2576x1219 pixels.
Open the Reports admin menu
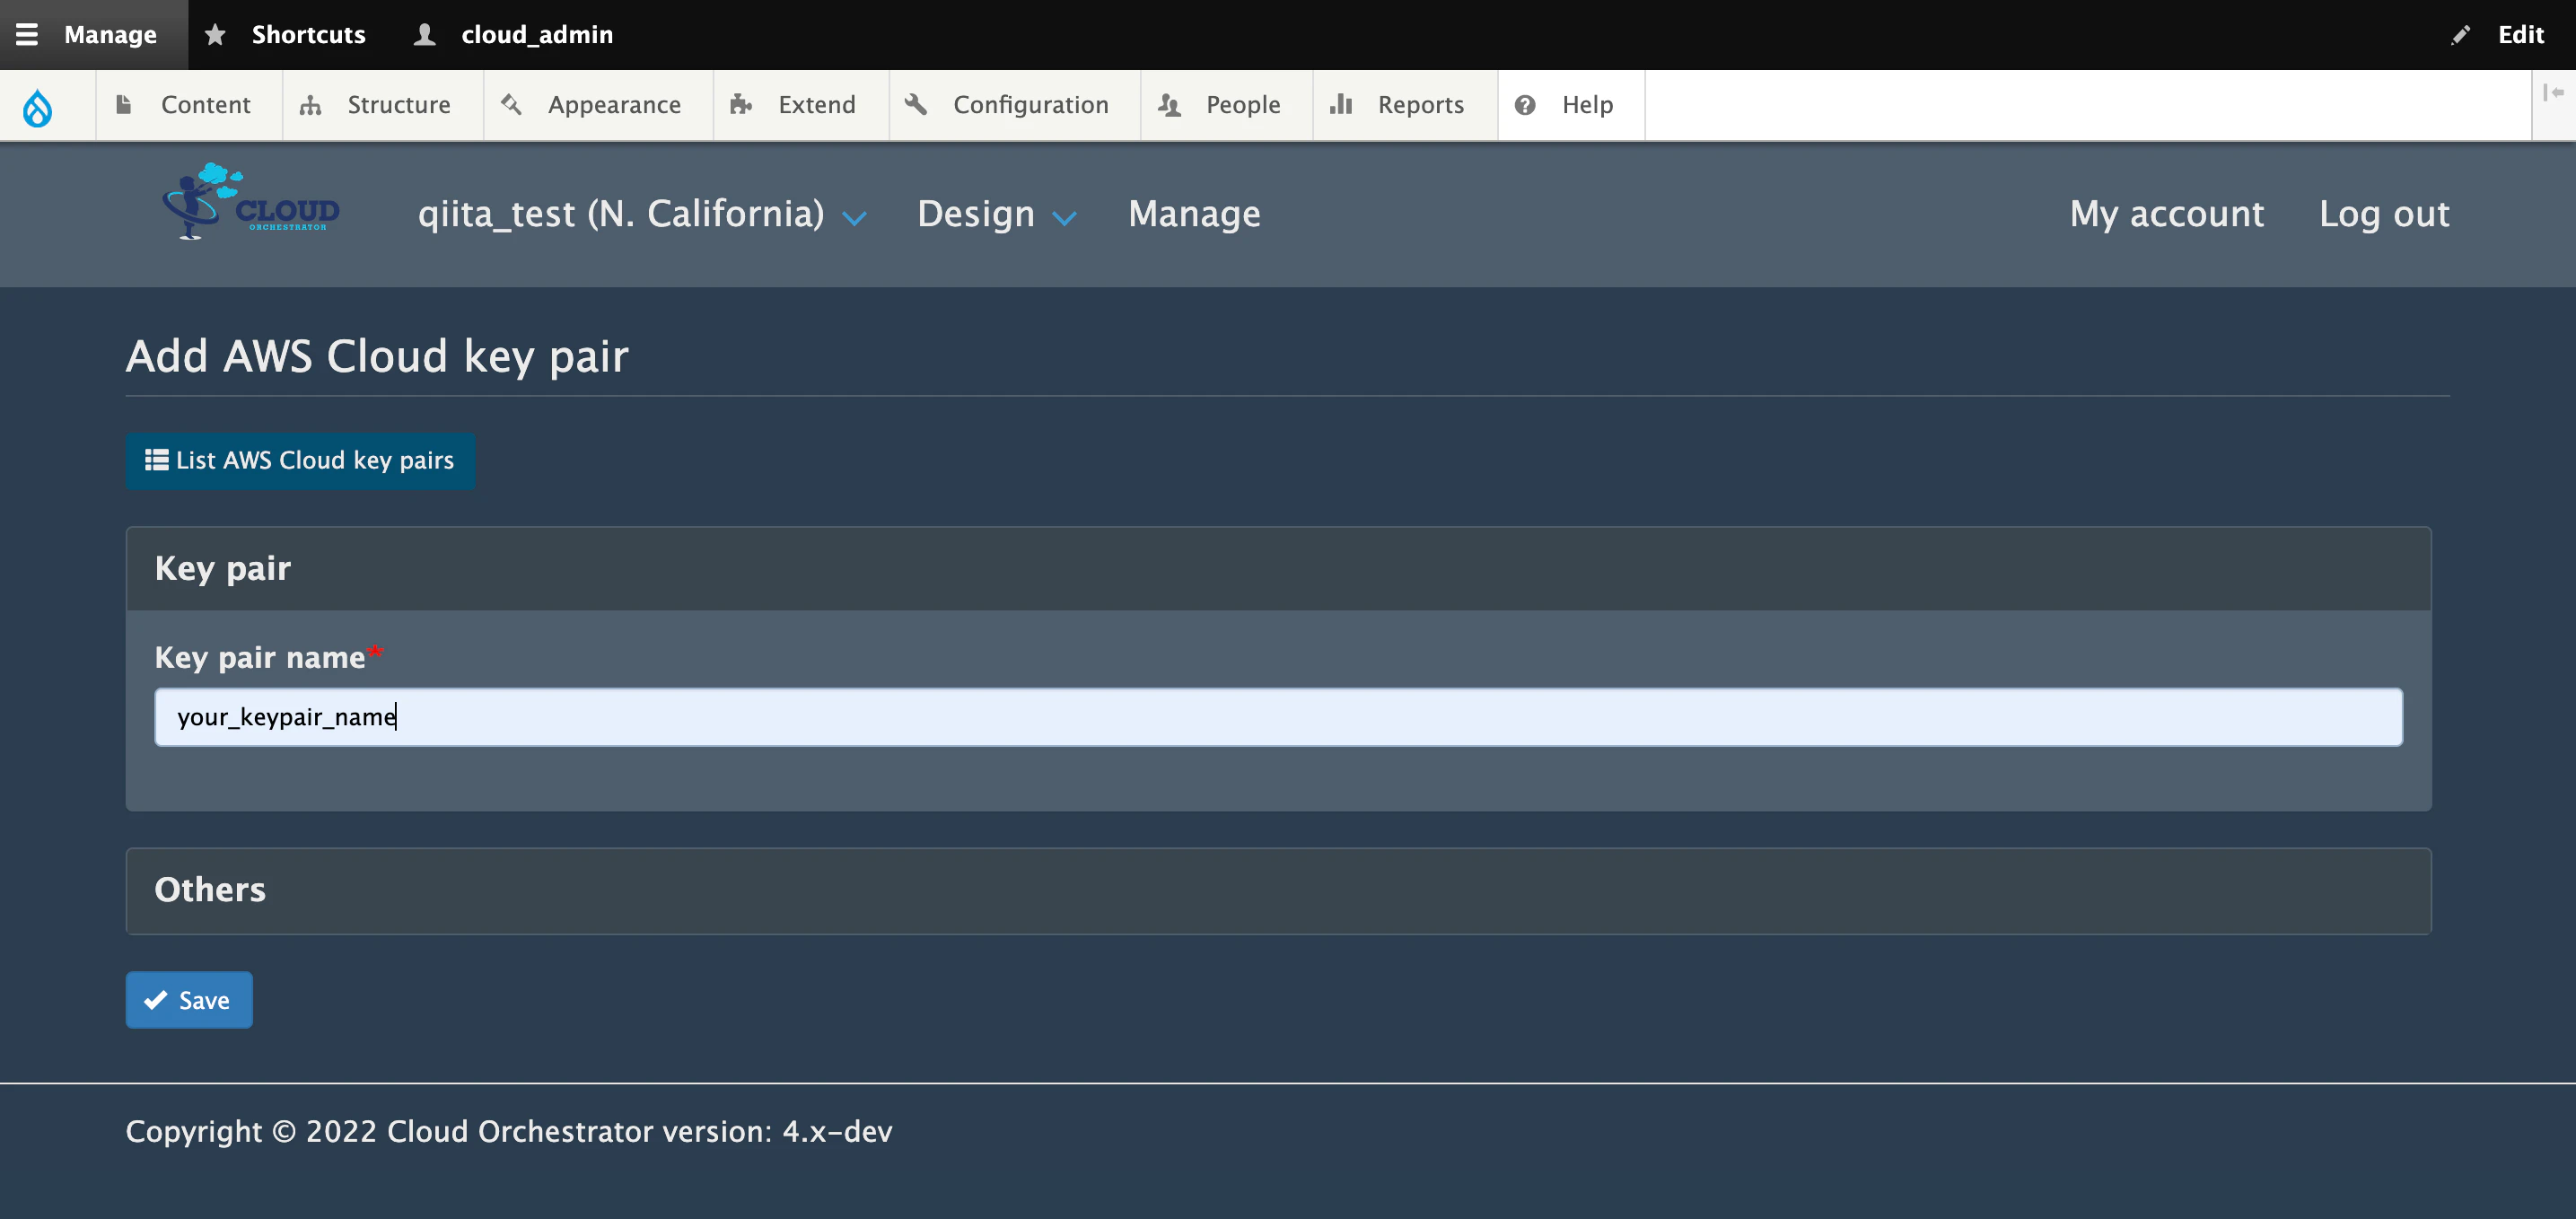point(1404,105)
